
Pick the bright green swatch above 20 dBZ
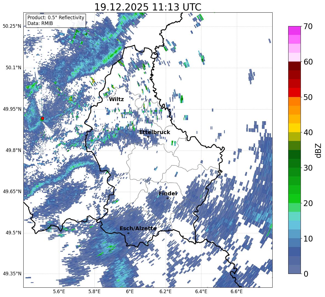tap(295, 198)
